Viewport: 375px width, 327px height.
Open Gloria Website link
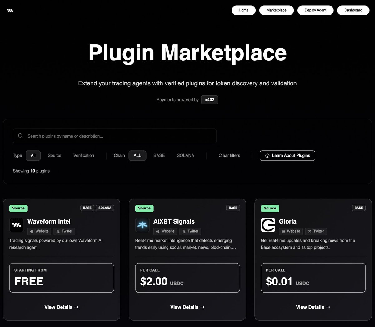(291, 231)
